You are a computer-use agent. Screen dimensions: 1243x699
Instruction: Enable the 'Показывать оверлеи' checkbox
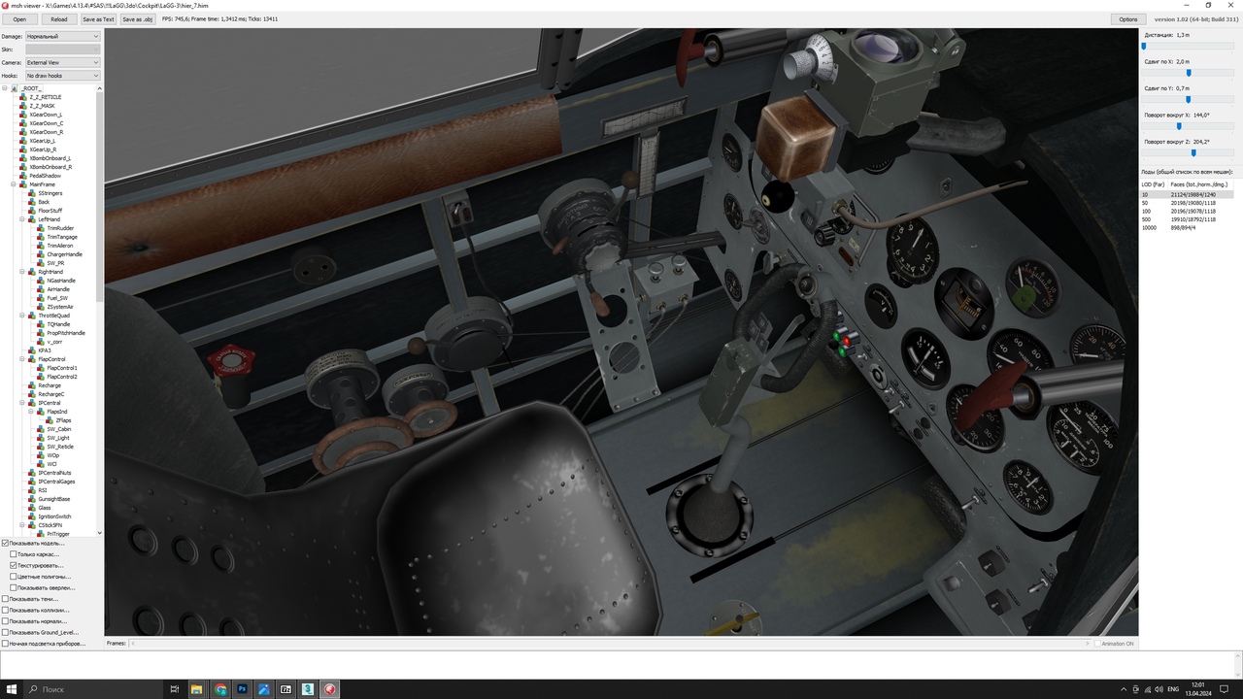click(14, 587)
